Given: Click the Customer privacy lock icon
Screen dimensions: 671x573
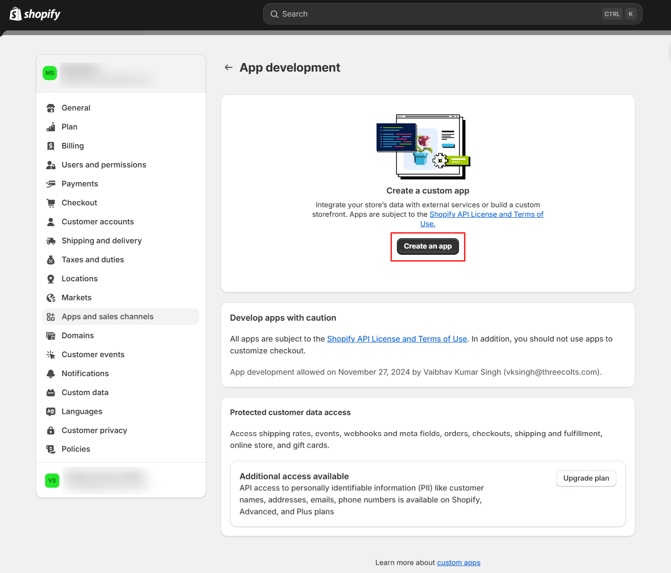Looking at the screenshot, I should 51,431.
